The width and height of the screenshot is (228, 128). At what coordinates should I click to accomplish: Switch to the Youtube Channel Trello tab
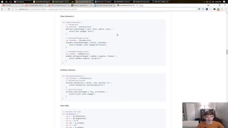(104, 5)
